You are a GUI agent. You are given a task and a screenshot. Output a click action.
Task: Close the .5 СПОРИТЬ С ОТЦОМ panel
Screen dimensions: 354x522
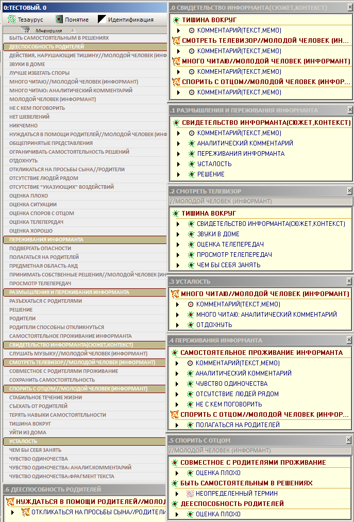pos(348,440)
